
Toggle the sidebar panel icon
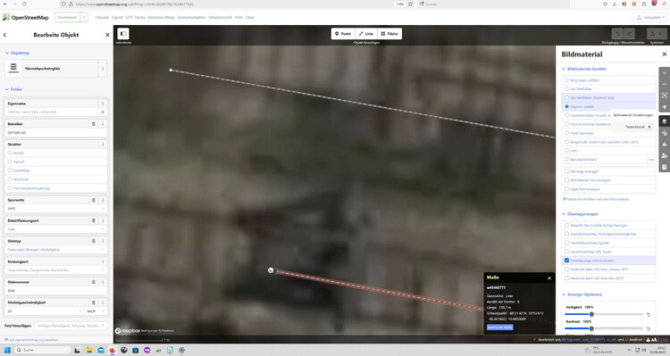pyautogui.click(x=123, y=34)
